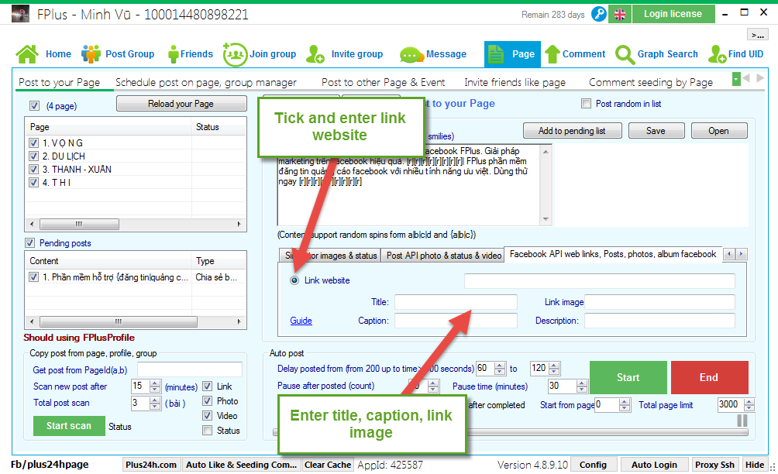This screenshot has height=474, width=778.
Task: Open Schedule post on page, group manager tab
Action: 206,82
